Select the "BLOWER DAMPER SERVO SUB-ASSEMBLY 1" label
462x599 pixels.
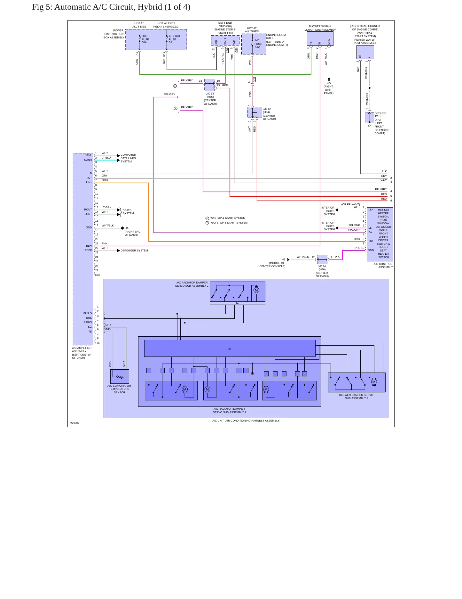pos(356,397)
